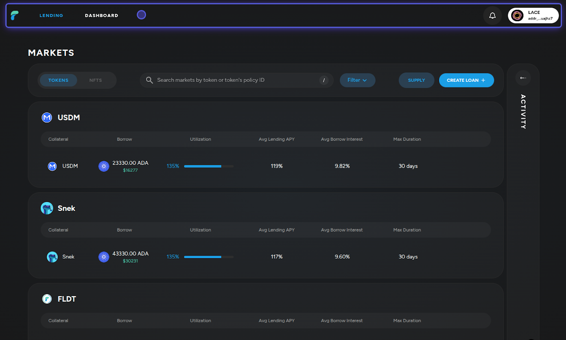This screenshot has height=340, width=566.
Task: Open the Lace wallet account menu
Action: 533,15
